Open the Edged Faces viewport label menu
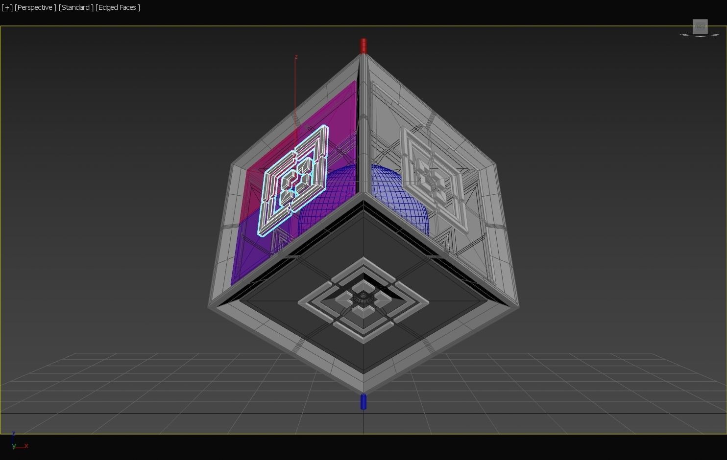The width and height of the screenshot is (727, 460). 118,7
